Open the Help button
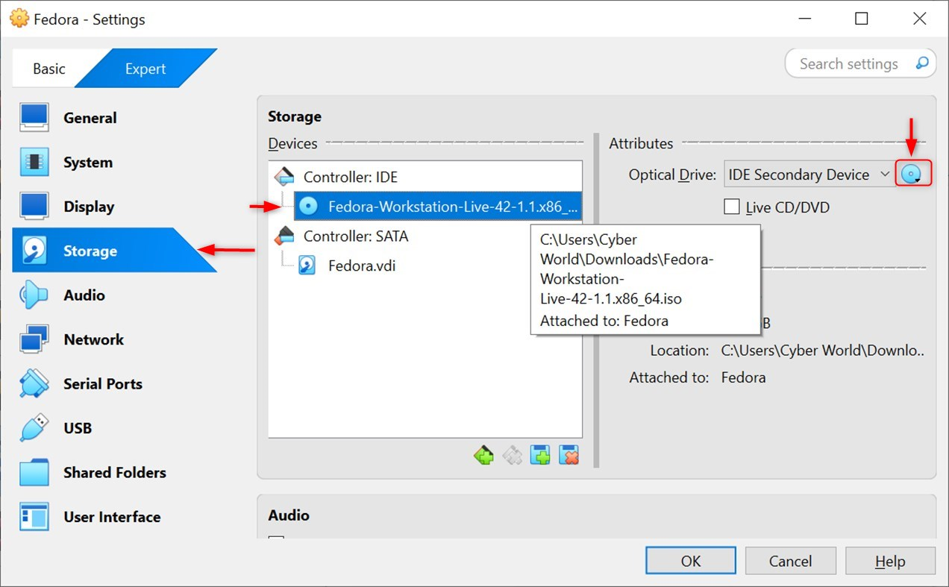The width and height of the screenshot is (949, 587). (890, 561)
